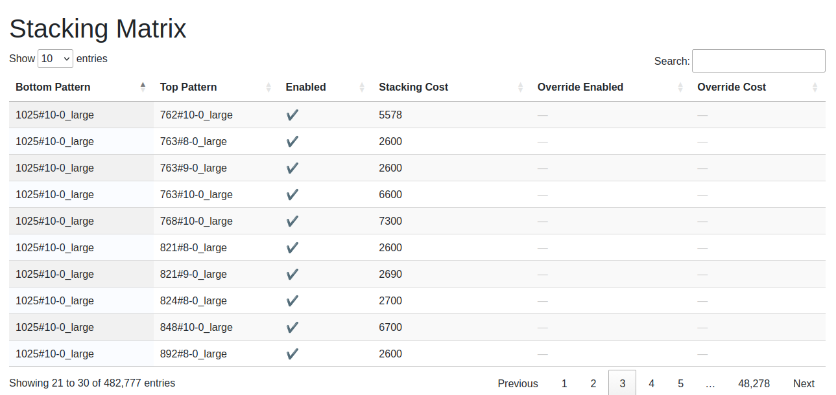Sort by Bottom Pattern column header

coord(81,87)
